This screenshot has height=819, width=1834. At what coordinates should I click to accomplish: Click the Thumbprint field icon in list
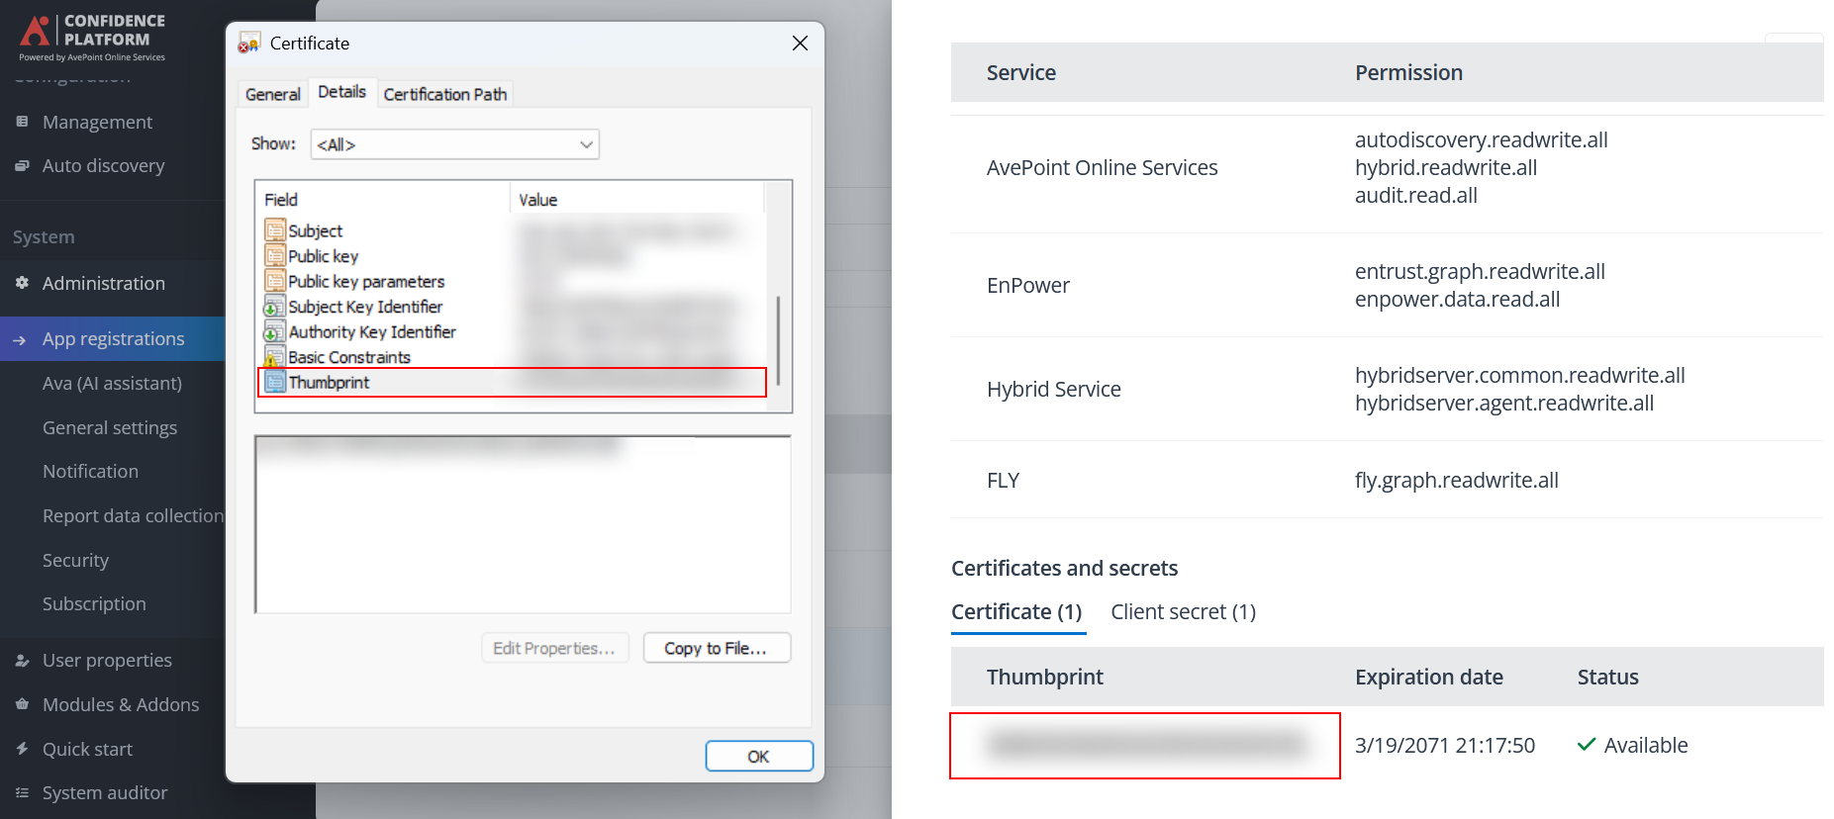(x=275, y=383)
